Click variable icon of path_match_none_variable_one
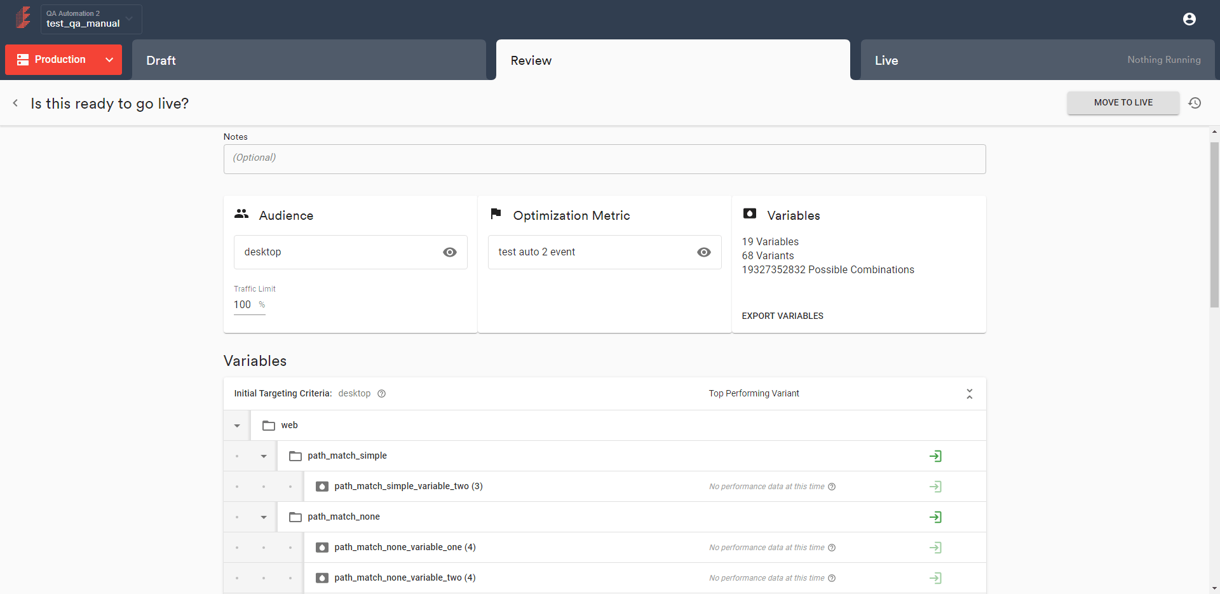1220x594 pixels. tap(322, 548)
